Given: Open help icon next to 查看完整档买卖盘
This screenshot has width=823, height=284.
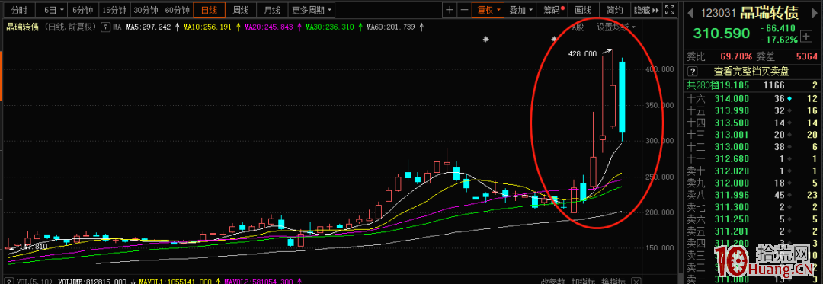Looking at the screenshot, I should [693, 72].
